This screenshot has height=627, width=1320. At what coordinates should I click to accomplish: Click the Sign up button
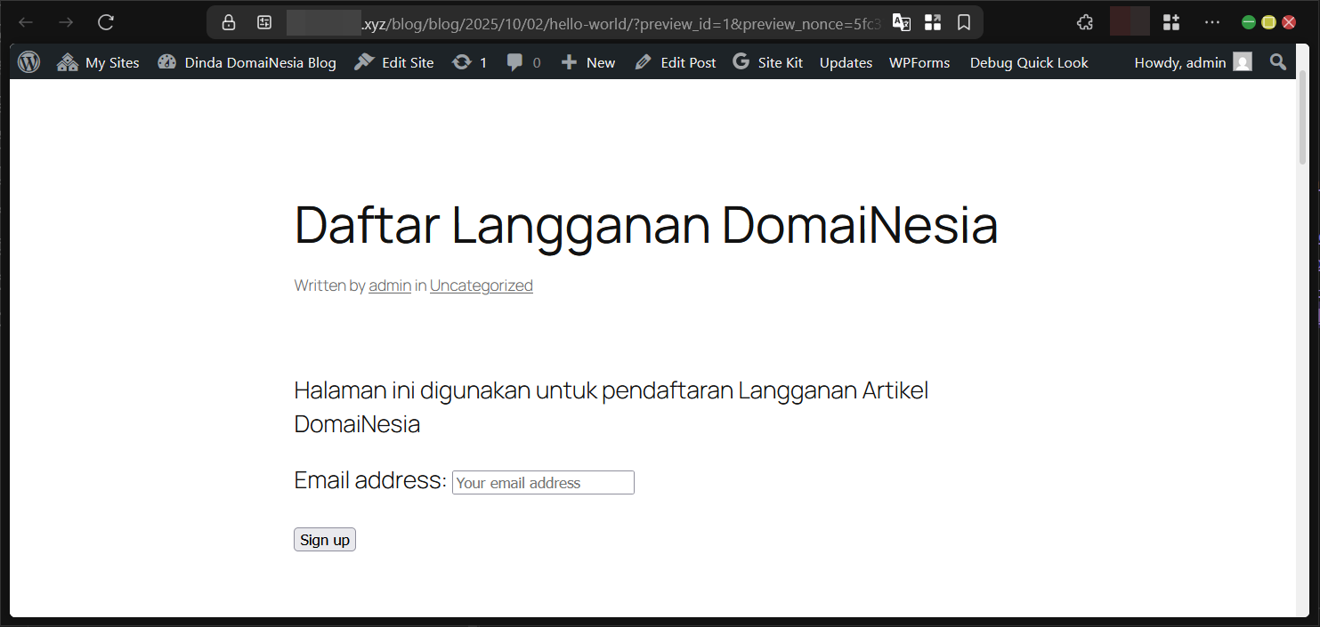pyautogui.click(x=324, y=539)
